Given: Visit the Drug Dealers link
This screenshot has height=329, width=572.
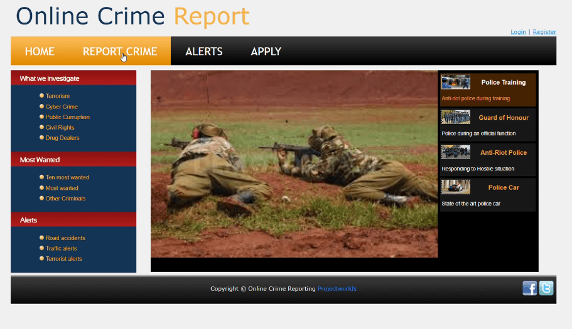Looking at the screenshot, I should coord(63,138).
